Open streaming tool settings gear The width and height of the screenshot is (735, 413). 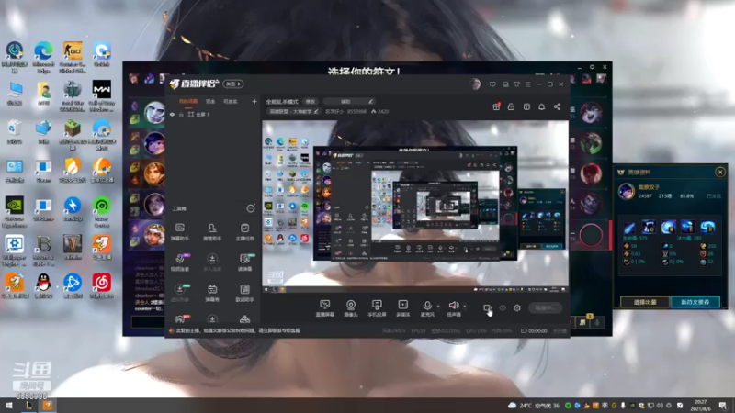click(517, 308)
